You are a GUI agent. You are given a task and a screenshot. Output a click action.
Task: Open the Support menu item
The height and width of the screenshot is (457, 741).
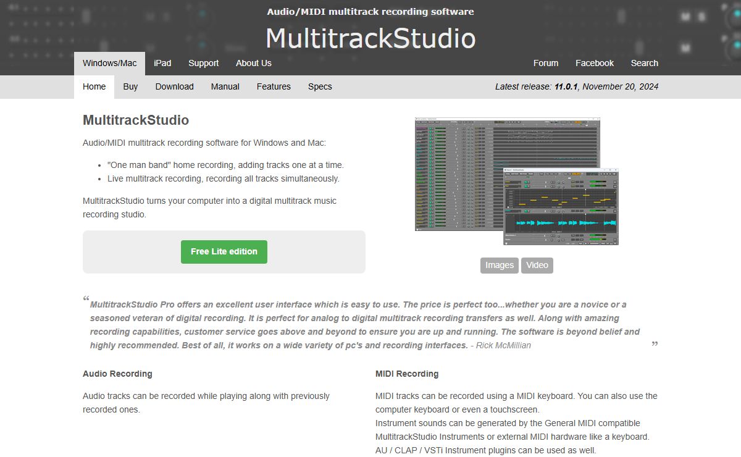click(204, 63)
